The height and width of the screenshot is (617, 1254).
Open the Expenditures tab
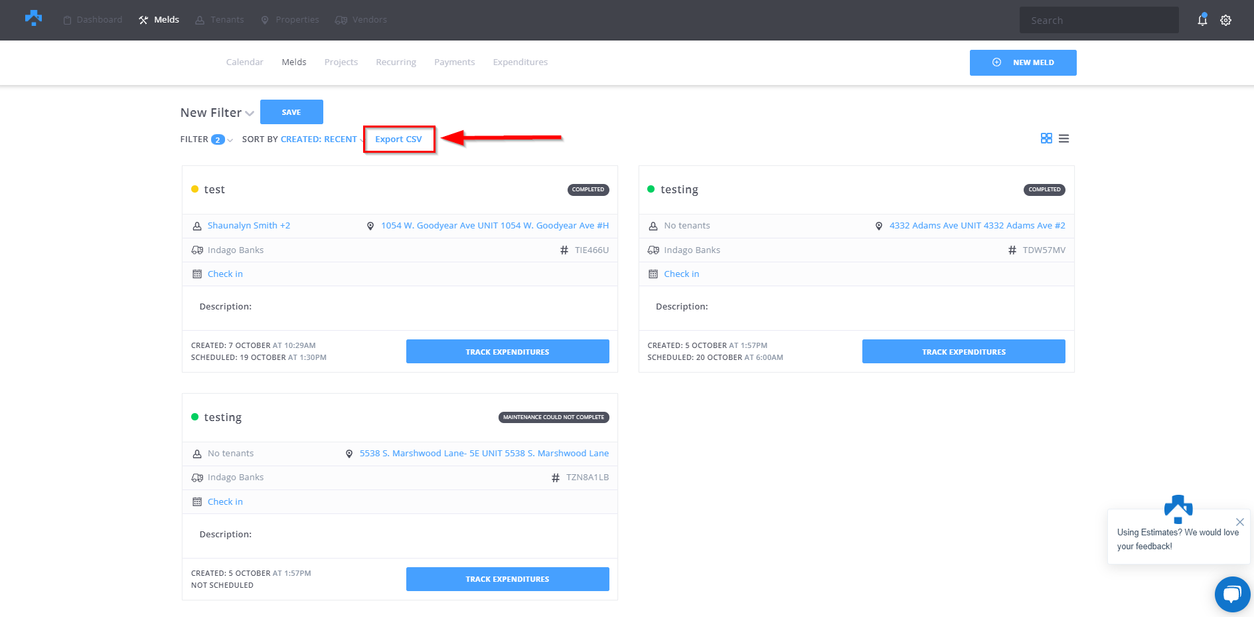tap(520, 62)
